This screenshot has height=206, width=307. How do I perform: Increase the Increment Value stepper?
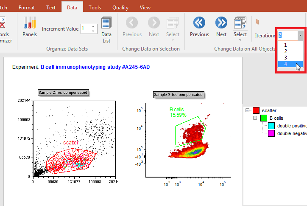pos(93,26)
